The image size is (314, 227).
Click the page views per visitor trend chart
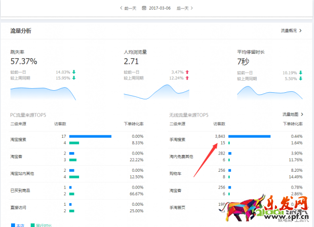156,92
